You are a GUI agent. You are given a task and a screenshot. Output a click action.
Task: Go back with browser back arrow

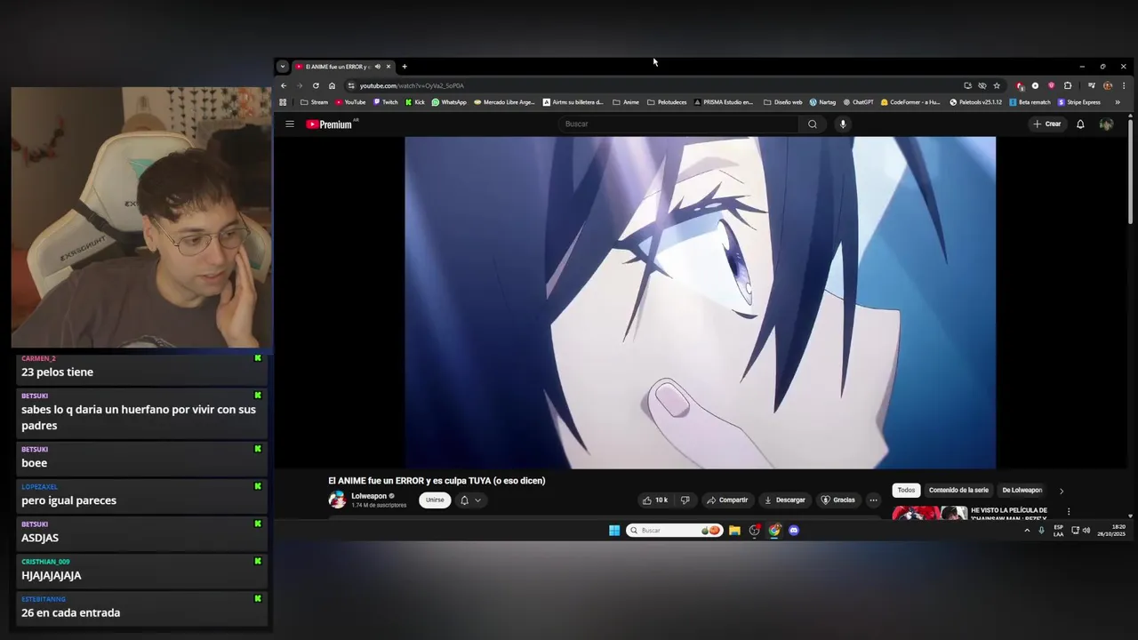click(x=284, y=86)
